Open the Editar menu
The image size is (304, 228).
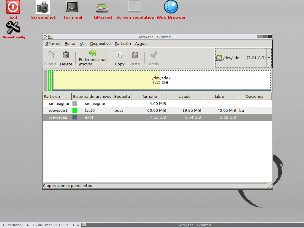[x=70, y=43]
